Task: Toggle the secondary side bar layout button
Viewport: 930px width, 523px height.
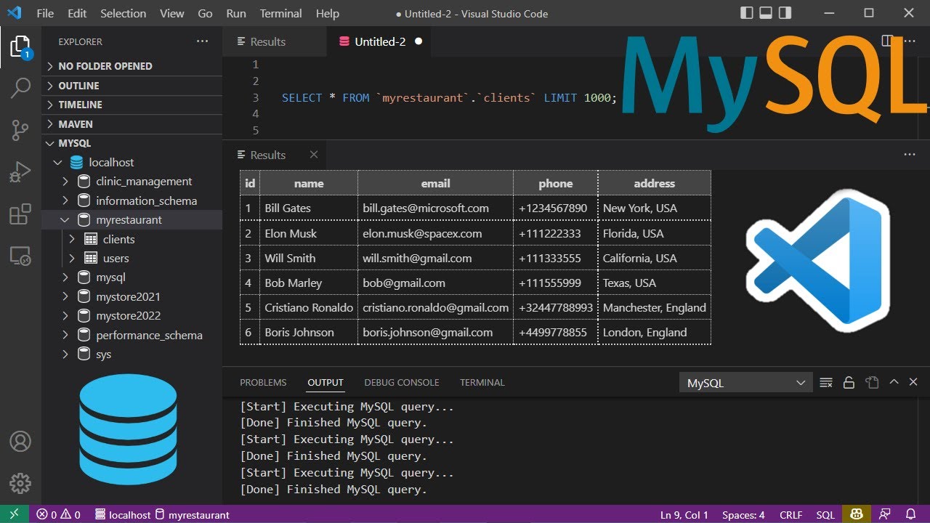Action: [x=785, y=13]
